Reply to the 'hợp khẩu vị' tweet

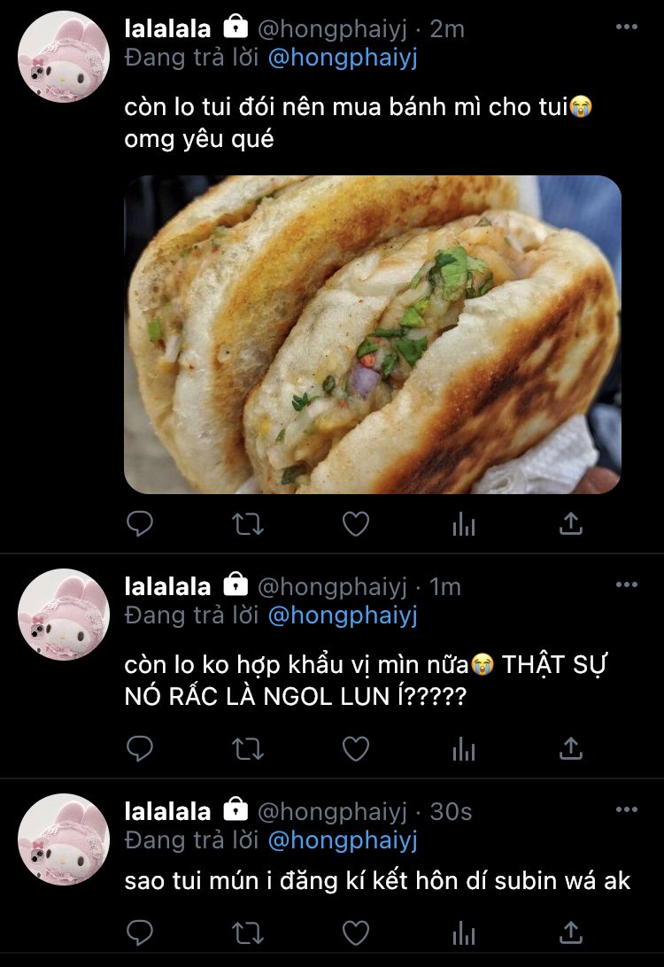coord(140,748)
